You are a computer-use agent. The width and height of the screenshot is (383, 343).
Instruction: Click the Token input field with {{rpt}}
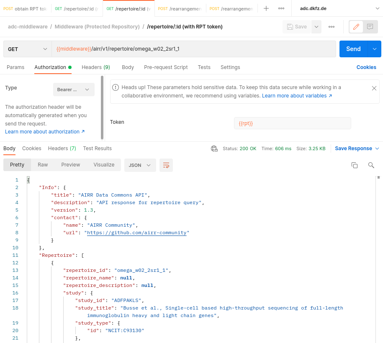tap(292, 123)
